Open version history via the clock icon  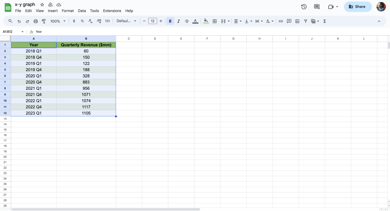(304, 7)
